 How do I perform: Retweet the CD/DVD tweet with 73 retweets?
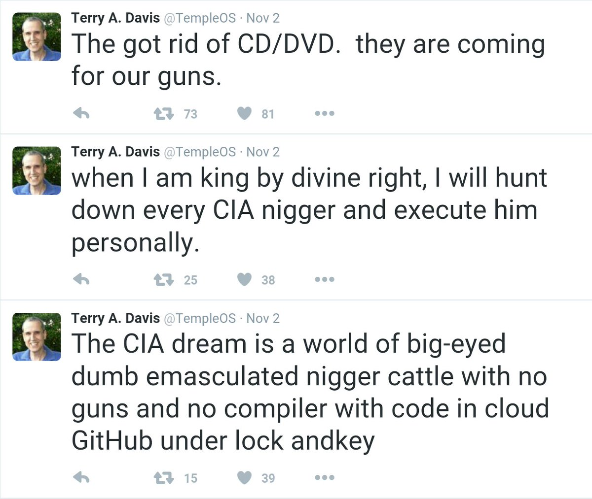(164, 114)
